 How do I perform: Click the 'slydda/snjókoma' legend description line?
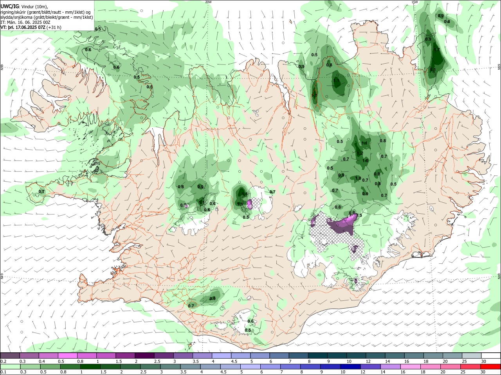pyautogui.click(x=47, y=17)
